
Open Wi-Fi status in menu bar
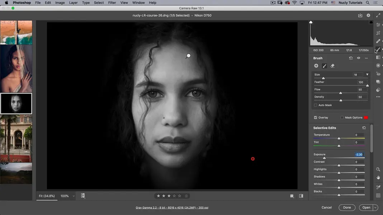[294, 3]
